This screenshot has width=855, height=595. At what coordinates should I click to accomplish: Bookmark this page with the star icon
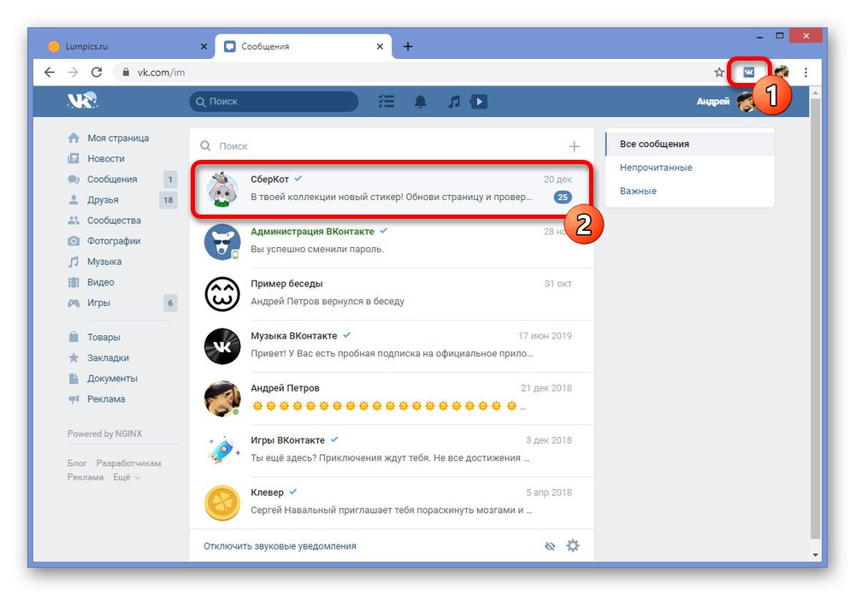click(719, 72)
